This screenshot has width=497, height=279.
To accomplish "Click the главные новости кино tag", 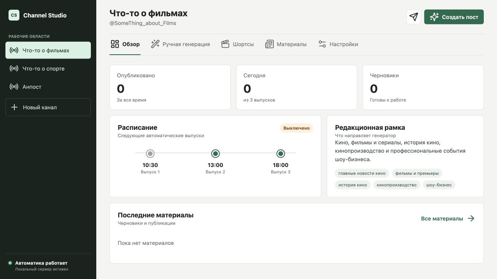I will pyautogui.click(x=362, y=173).
